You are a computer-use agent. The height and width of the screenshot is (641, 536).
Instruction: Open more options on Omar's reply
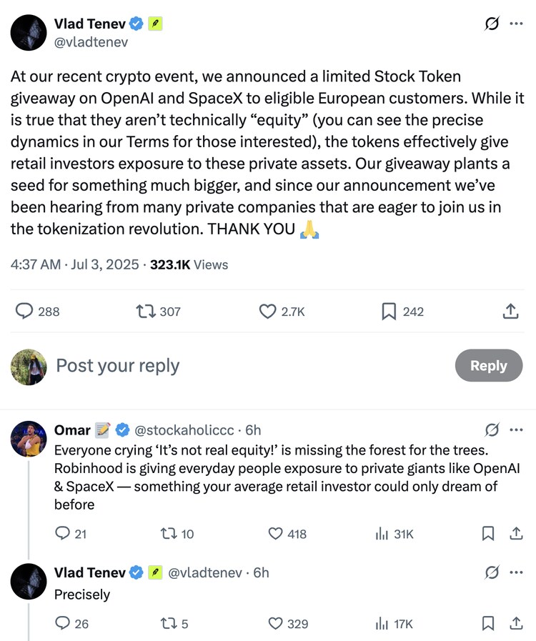coord(516,429)
